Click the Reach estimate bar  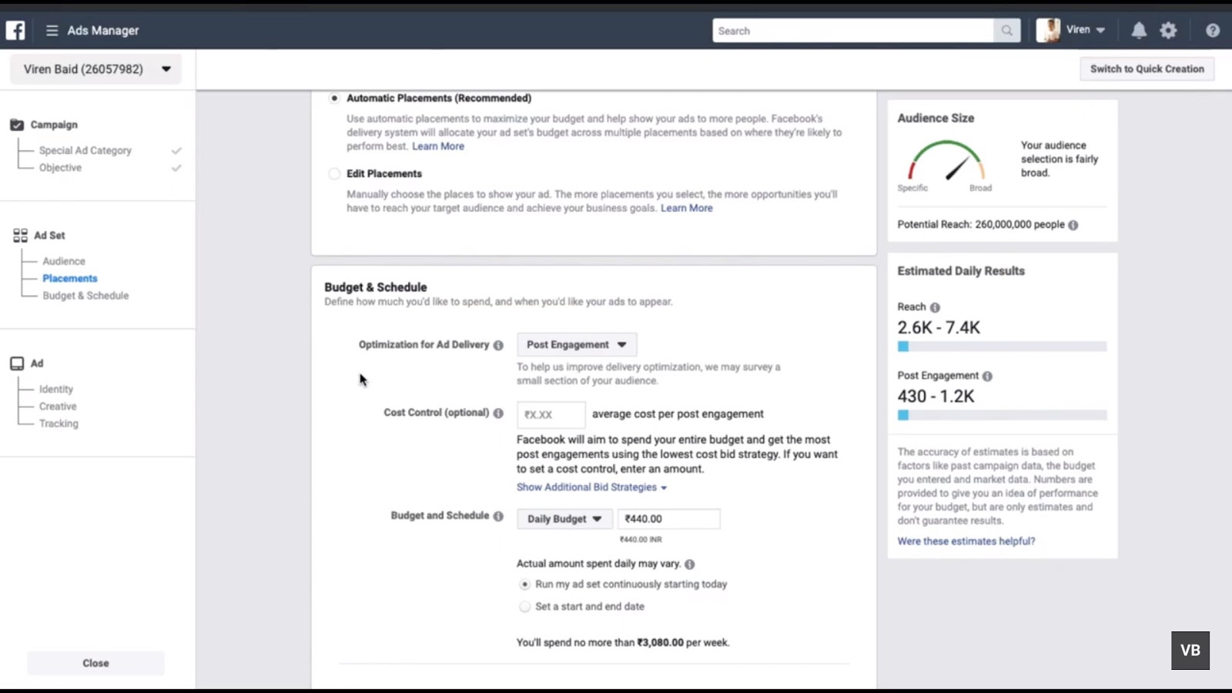pyautogui.click(x=1002, y=346)
